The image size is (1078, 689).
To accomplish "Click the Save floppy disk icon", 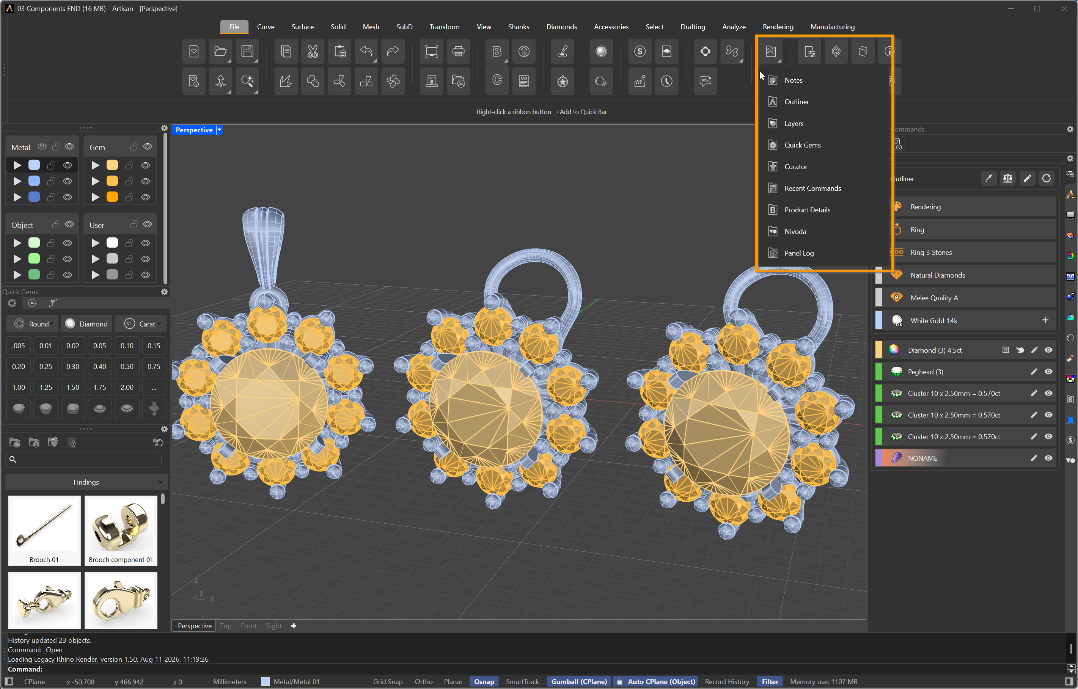I will click(x=247, y=52).
